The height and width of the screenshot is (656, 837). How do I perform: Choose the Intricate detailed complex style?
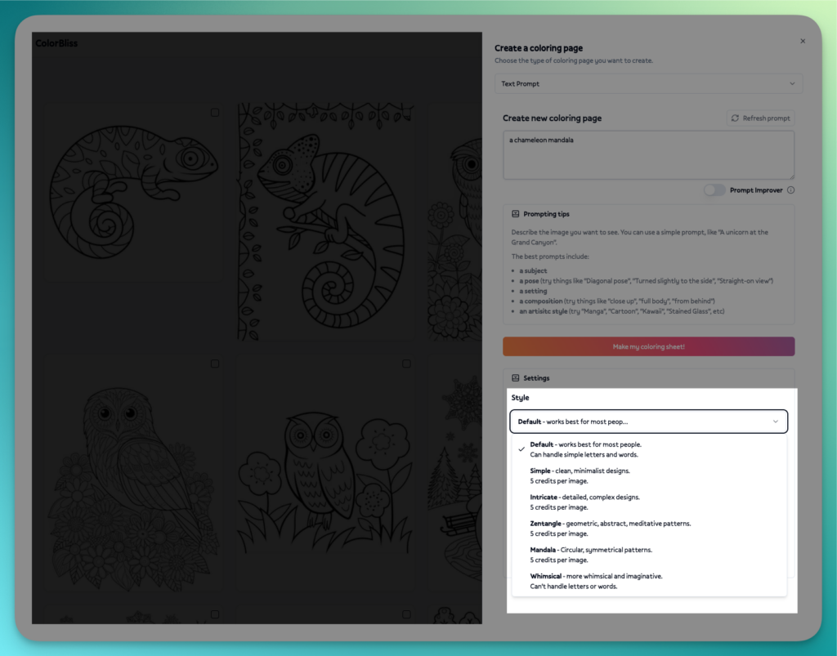tap(648, 502)
